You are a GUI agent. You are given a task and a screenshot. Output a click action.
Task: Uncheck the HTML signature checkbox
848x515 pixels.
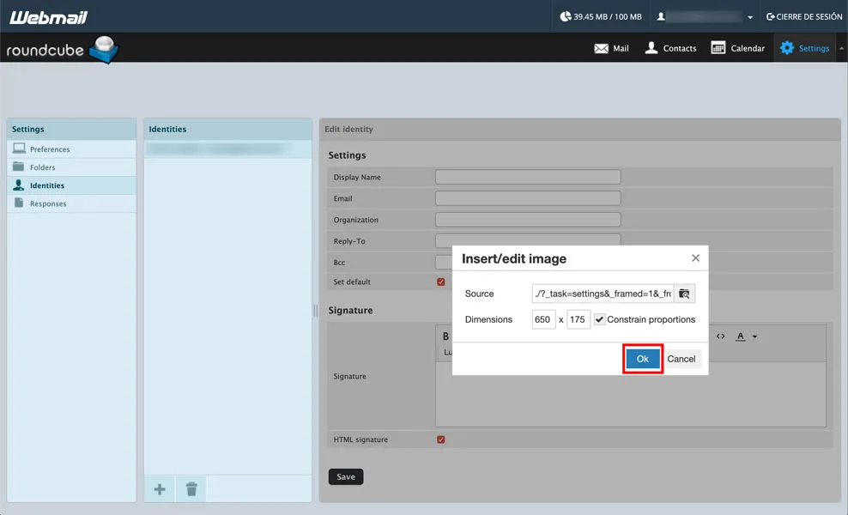tap(441, 439)
